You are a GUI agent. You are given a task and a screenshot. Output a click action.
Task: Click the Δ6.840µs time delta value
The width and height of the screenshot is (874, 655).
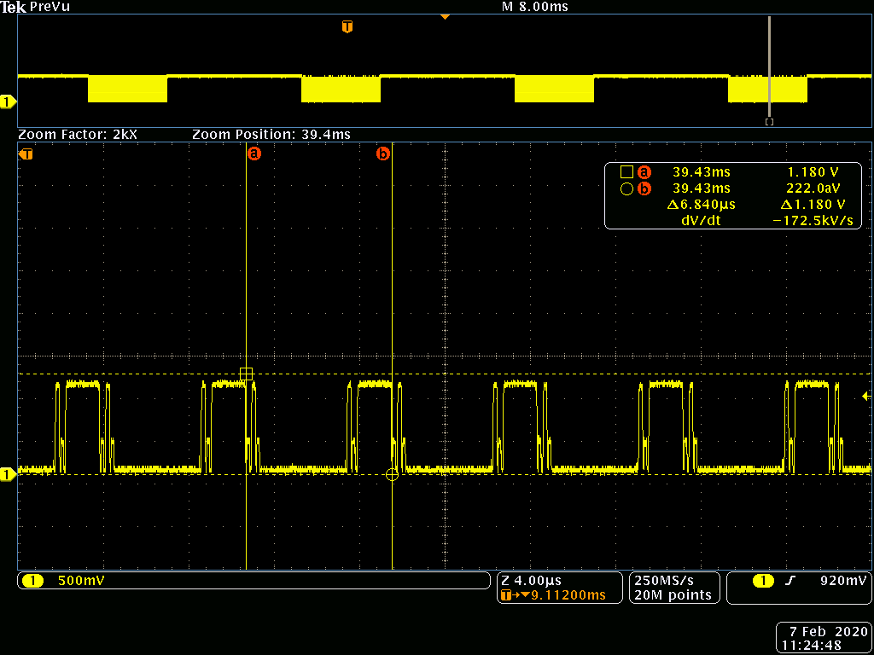click(x=701, y=205)
